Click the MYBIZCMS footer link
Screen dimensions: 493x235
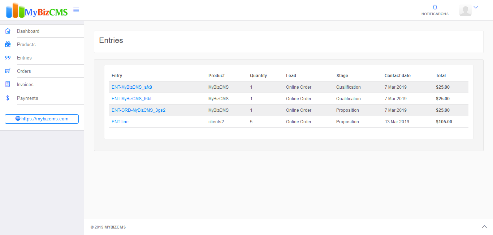coord(115,227)
